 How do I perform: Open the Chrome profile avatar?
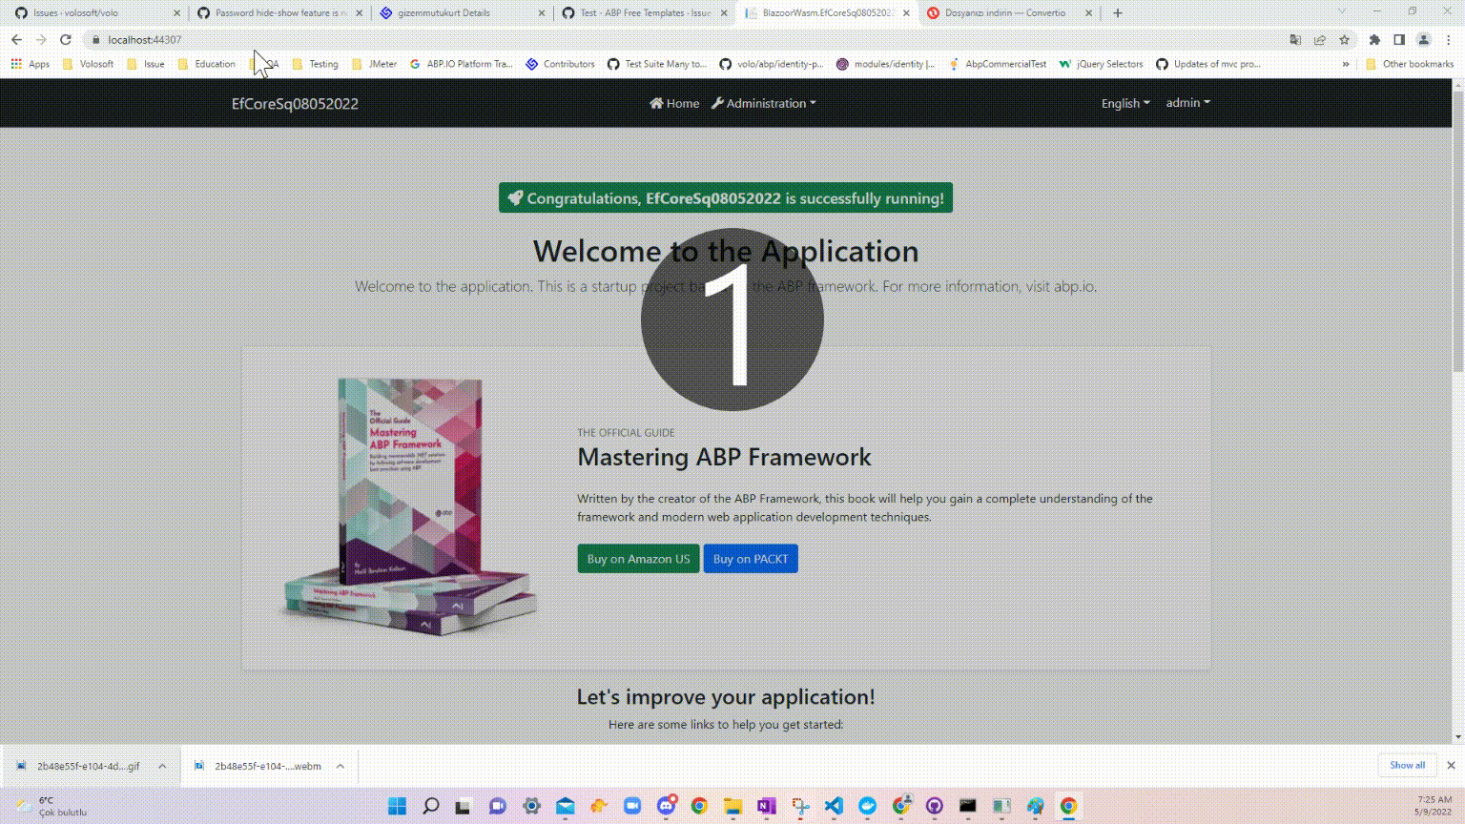click(x=1424, y=40)
